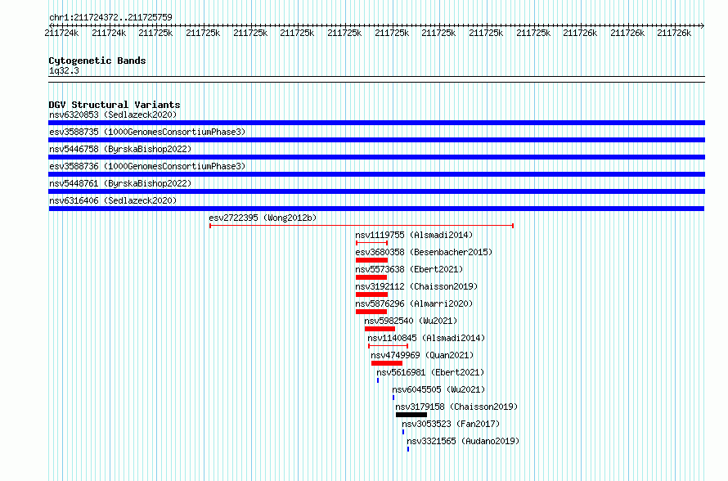Open variant label nsv6316406 (Sedlazeck2020)
The width and height of the screenshot is (728, 481).
pyautogui.click(x=113, y=200)
